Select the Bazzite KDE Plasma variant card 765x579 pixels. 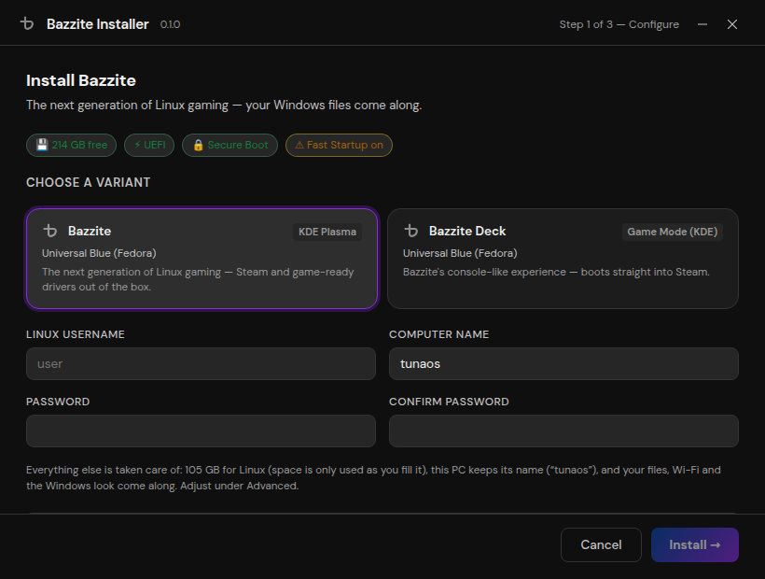pyautogui.click(x=202, y=259)
